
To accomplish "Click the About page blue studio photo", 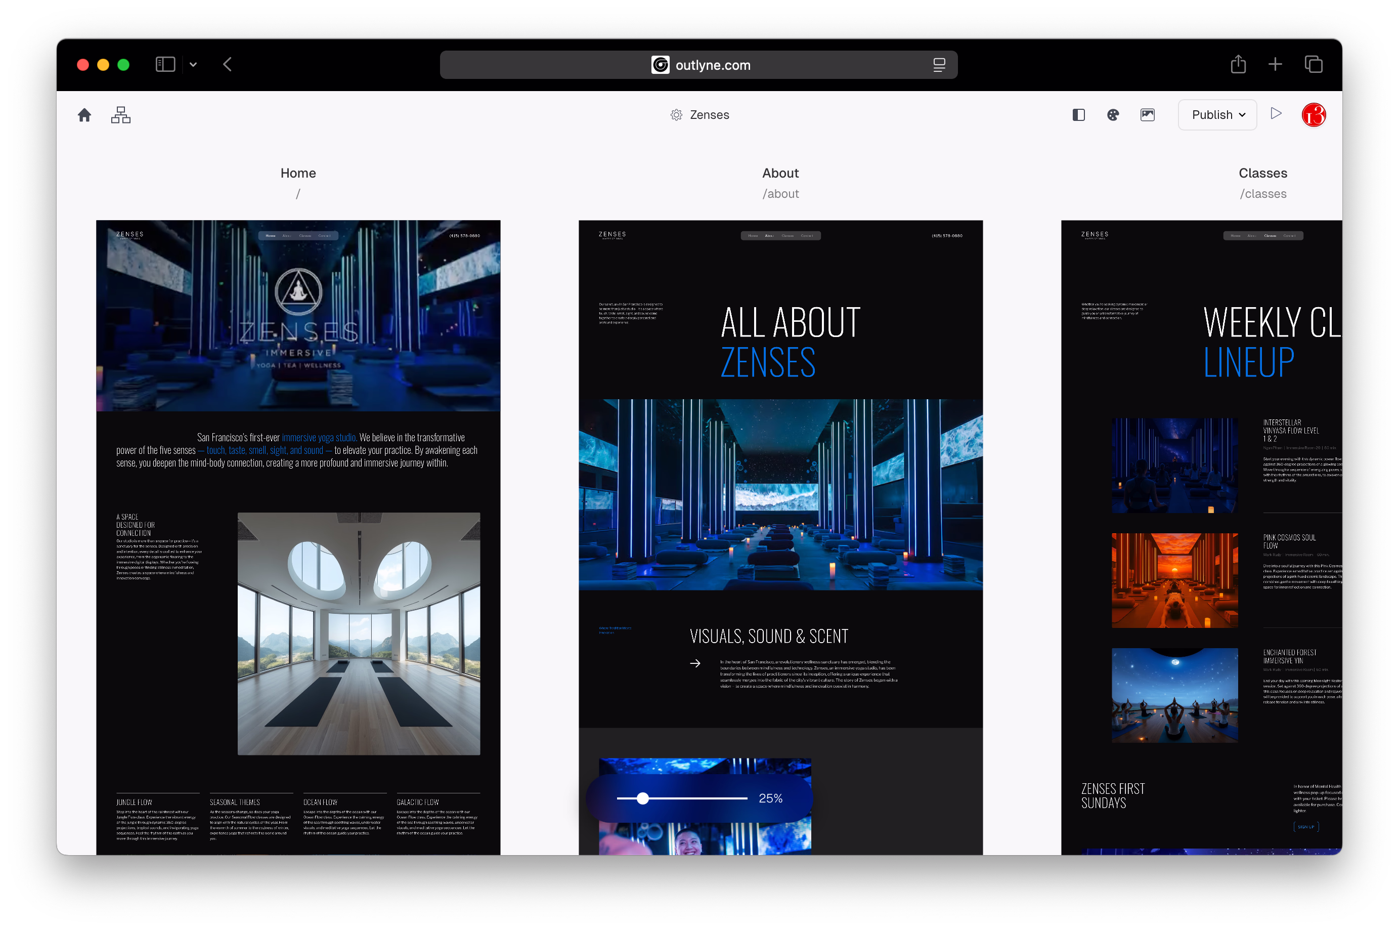I will 780,495.
